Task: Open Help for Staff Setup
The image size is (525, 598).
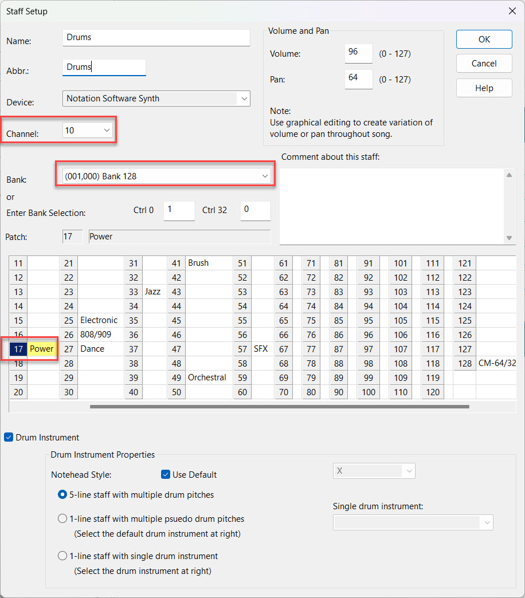Action: 484,88
